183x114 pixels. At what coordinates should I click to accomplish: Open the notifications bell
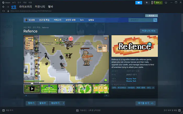147,3
